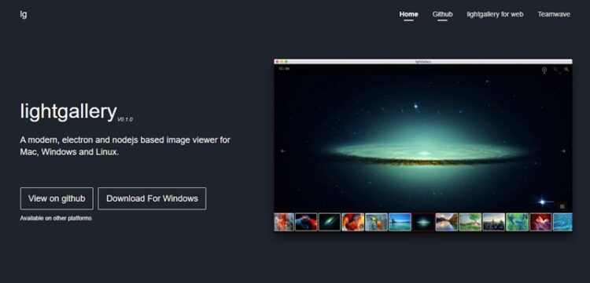Viewport: 590px width, 283px height.
Task: Open the Github navigation item
Action: click(442, 14)
